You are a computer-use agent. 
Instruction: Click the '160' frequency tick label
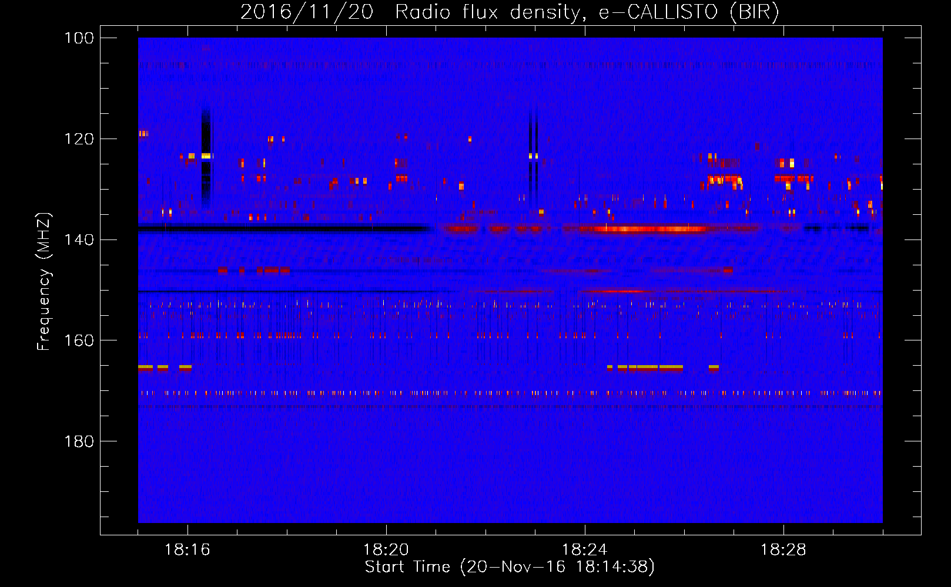(79, 340)
